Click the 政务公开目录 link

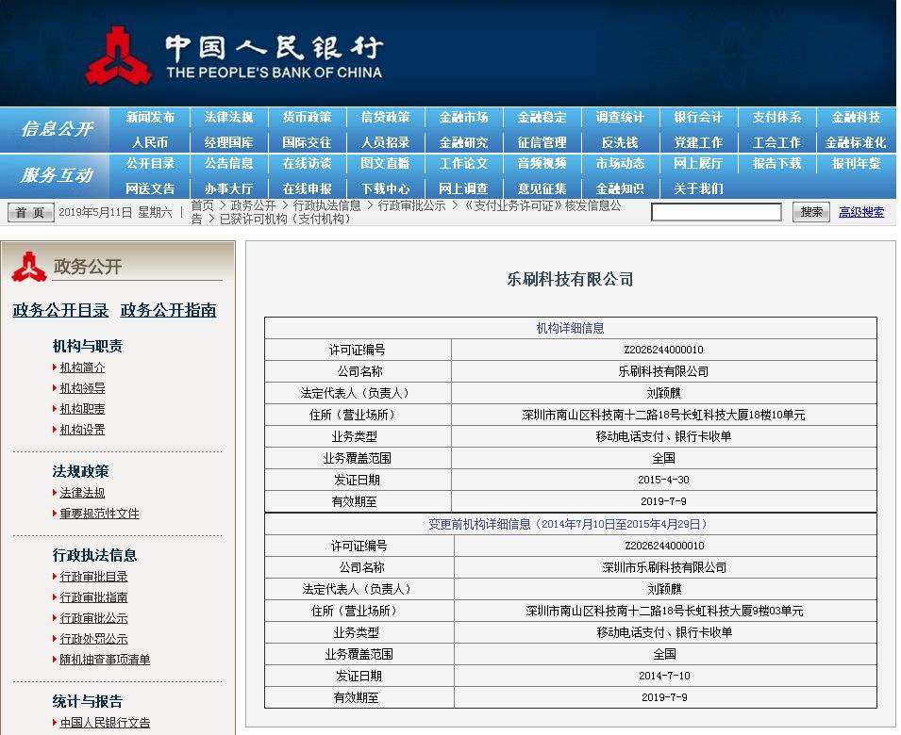pyautogui.click(x=60, y=310)
